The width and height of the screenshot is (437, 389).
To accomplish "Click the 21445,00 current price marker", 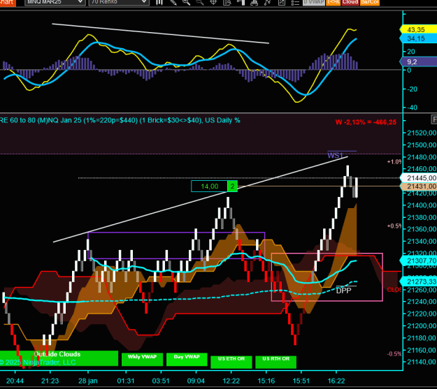I will 419,177.
